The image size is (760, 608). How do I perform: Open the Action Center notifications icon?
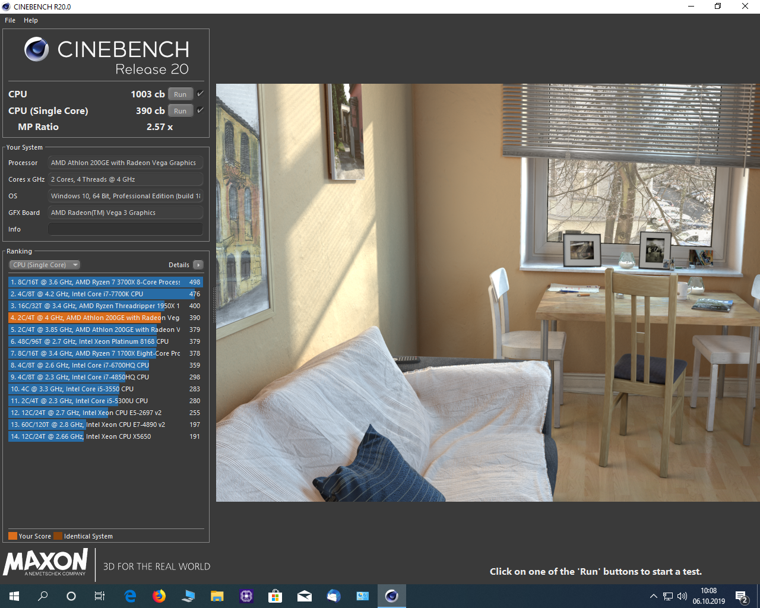[x=742, y=596]
